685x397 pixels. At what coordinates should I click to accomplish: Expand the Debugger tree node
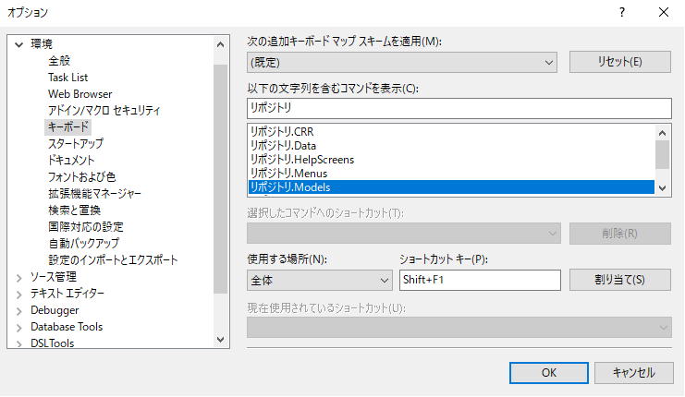(x=18, y=310)
